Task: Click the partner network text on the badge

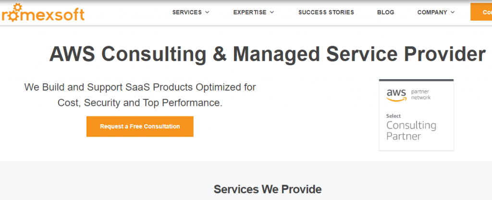Action: (x=421, y=94)
